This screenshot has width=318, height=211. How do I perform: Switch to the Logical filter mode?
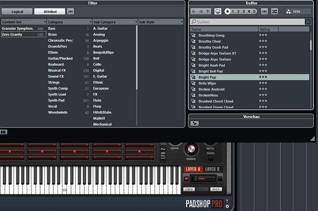(17, 12)
